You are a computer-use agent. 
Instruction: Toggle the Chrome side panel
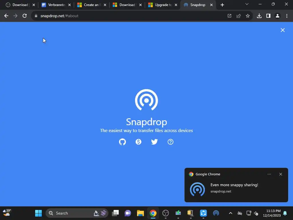point(268,16)
